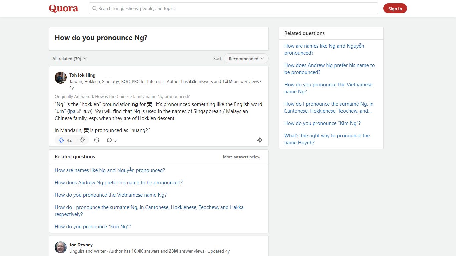The image size is (456, 256).
Task: Click the "Originally Answered" note text
Action: tap(122, 97)
